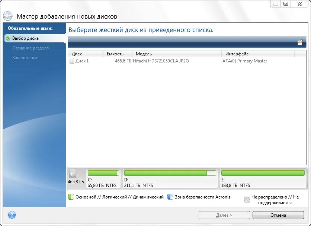Click the Hitachi HDS721050CLA JP2O model text
This screenshot has height=226, width=311.
coord(161,61)
